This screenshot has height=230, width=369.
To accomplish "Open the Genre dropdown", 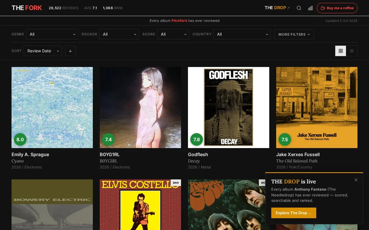I will click(x=52, y=34).
